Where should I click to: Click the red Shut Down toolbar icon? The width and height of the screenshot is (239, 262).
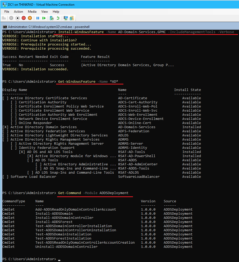(24, 18)
